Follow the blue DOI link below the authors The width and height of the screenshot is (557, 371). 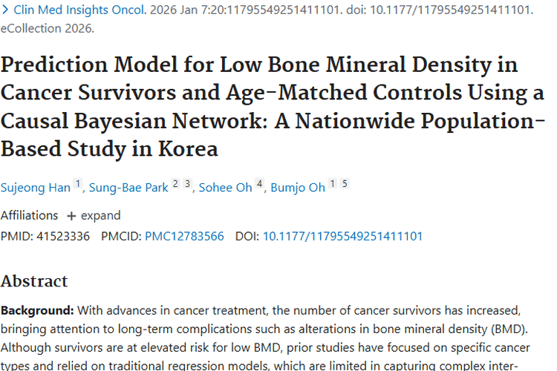(x=342, y=237)
